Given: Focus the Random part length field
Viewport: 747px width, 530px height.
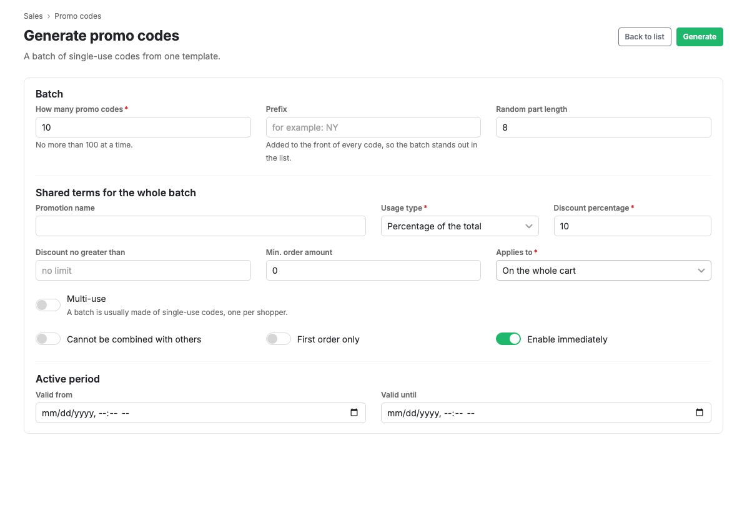Looking at the screenshot, I should 603,127.
